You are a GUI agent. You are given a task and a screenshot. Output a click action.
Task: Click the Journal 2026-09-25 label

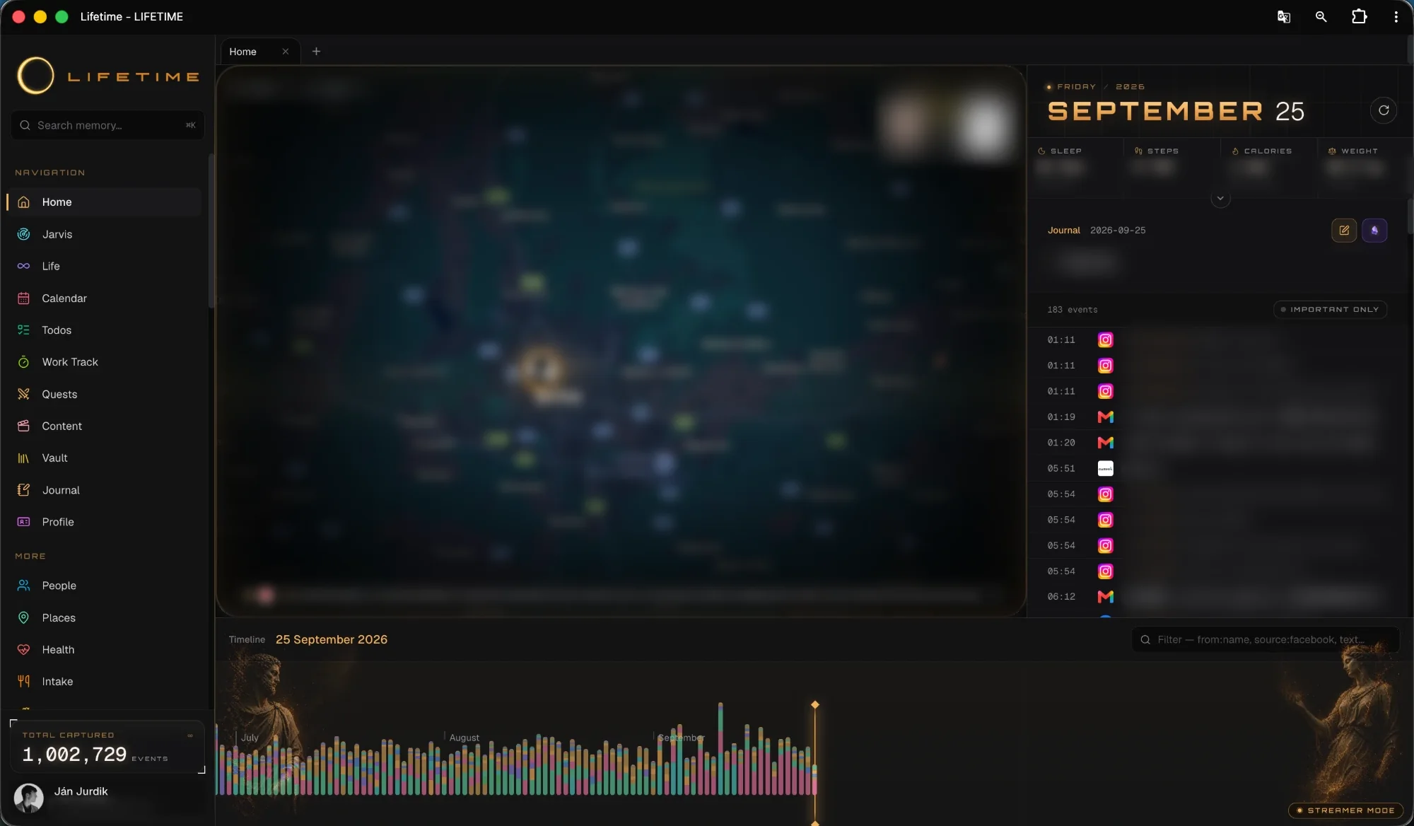(1097, 231)
